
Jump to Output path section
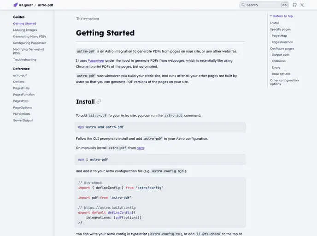pos(281,54)
